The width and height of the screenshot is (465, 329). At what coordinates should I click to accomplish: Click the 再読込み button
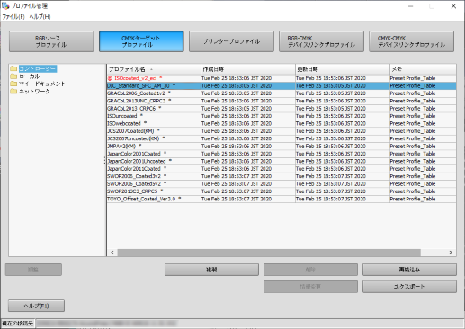click(409, 270)
